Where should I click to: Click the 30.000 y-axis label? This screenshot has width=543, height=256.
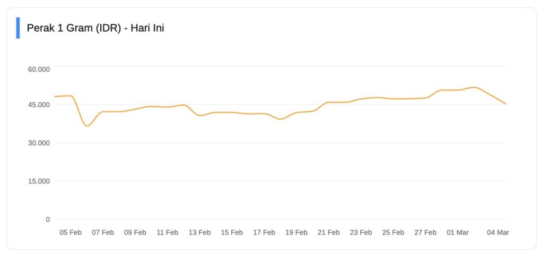(x=39, y=143)
